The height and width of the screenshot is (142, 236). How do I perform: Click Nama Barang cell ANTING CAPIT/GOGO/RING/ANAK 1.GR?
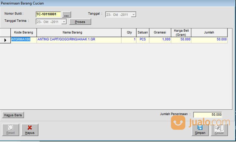point(79,40)
